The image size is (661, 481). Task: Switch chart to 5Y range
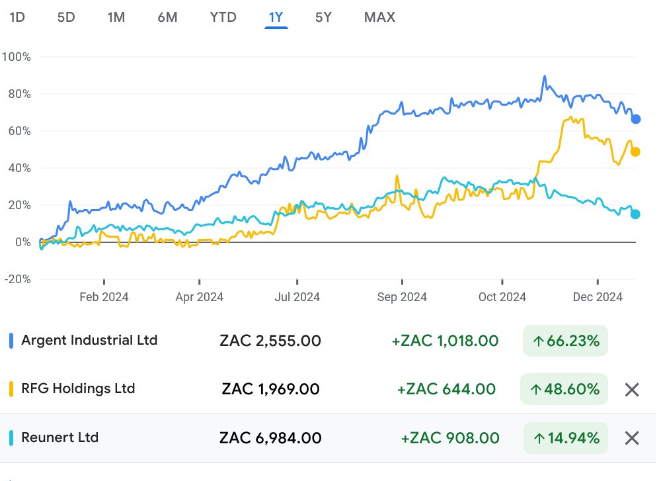[323, 17]
